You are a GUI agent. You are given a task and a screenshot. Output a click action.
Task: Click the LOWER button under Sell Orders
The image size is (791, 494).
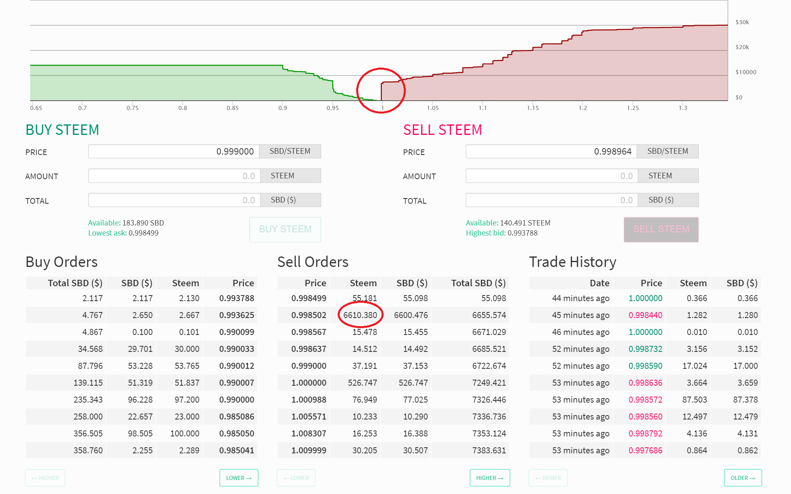(296, 478)
